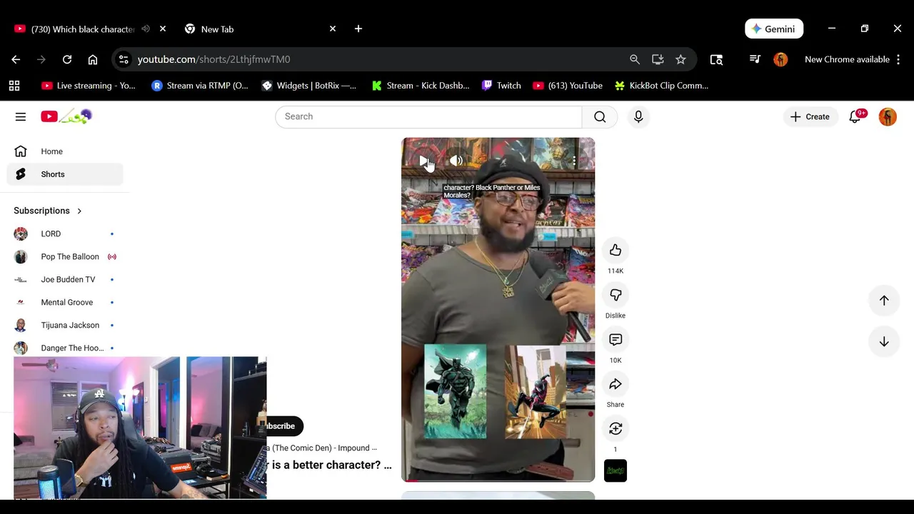The width and height of the screenshot is (914, 514).
Task: Click the play button on the Short
Action: [423, 161]
